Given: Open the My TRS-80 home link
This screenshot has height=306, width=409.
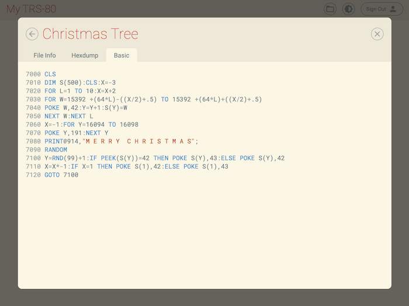Looking at the screenshot, I should pos(32,9).
